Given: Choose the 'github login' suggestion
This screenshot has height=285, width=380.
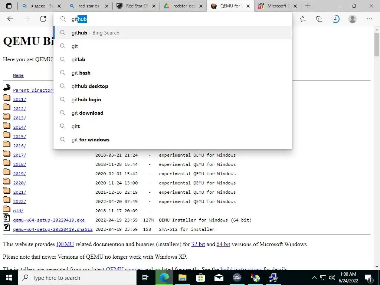Looking at the screenshot, I should tap(173, 99).
